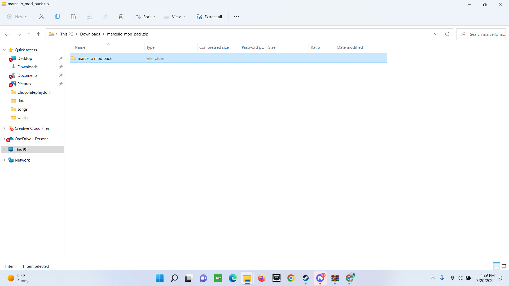Open address bar history dropdown
Screen dimensions: 509x286
click(436, 34)
